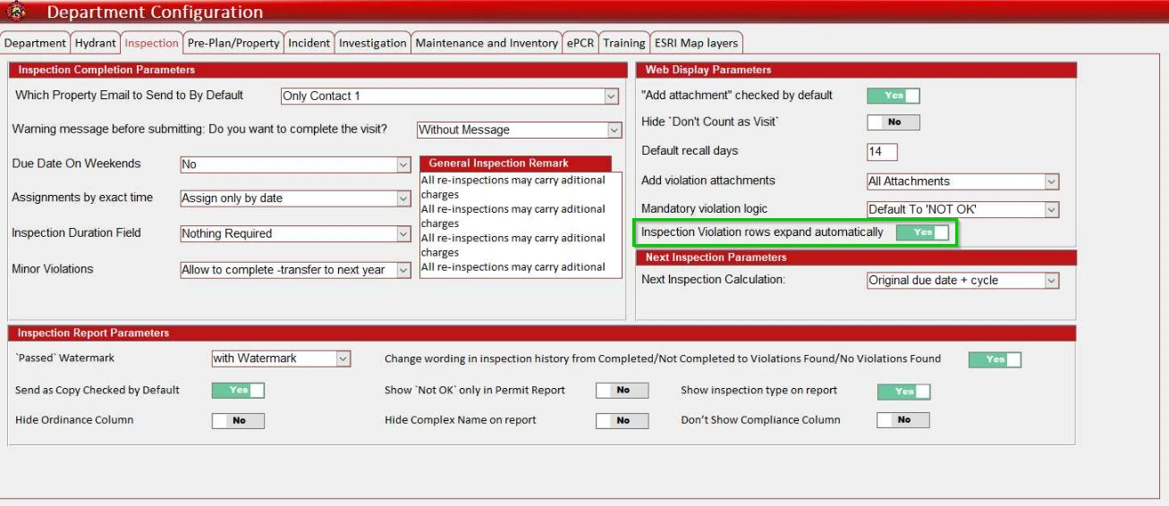Toggle Hide 'Don't Count as Visit' switch

[893, 122]
